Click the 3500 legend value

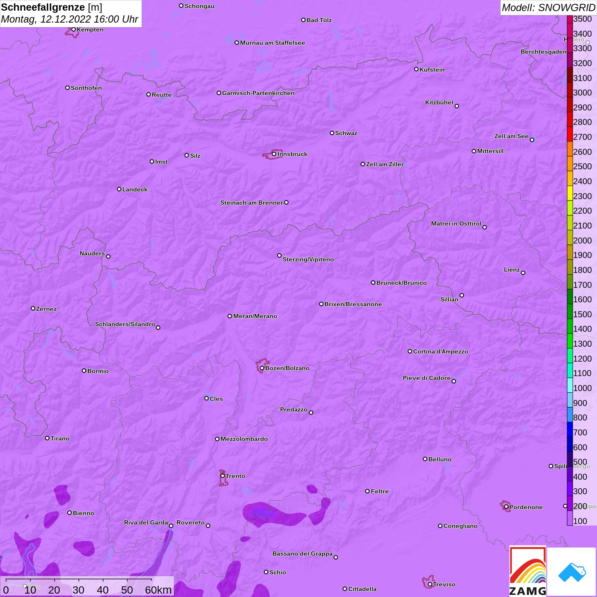[x=583, y=19]
